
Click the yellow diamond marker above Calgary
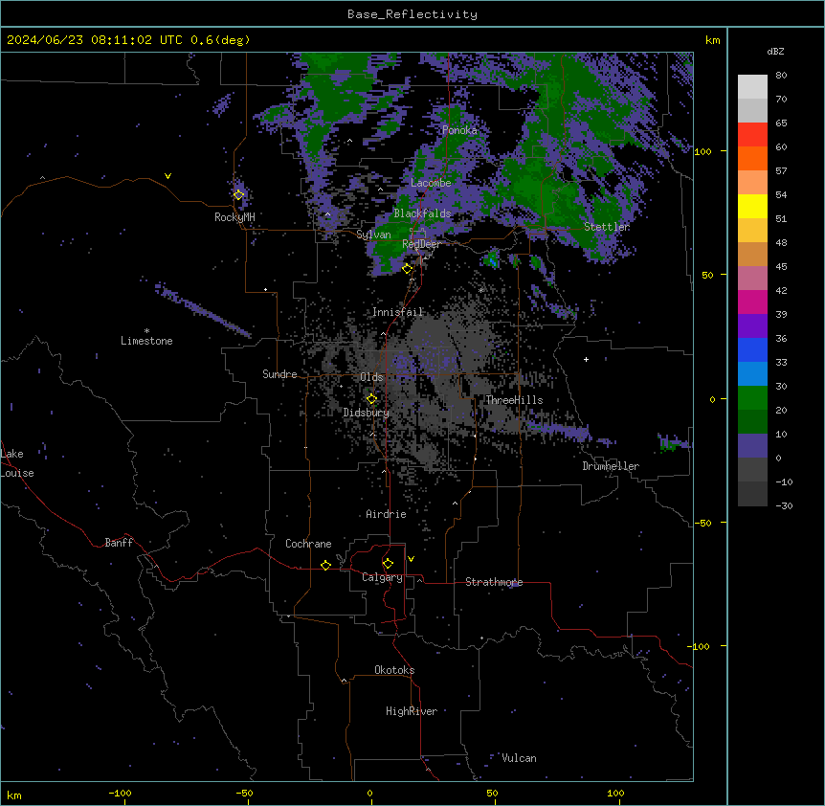[388, 564]
